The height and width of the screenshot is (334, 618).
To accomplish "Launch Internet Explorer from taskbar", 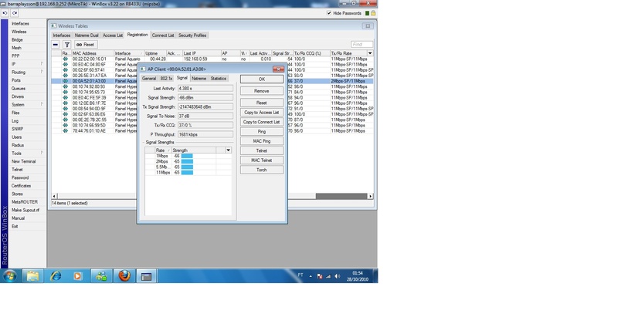I will [x=56, y=276].
